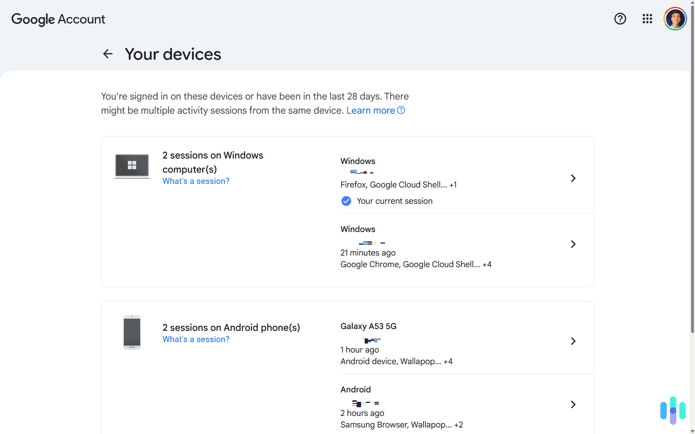Expand the Galaxy A53 5G session

(573, 341)
